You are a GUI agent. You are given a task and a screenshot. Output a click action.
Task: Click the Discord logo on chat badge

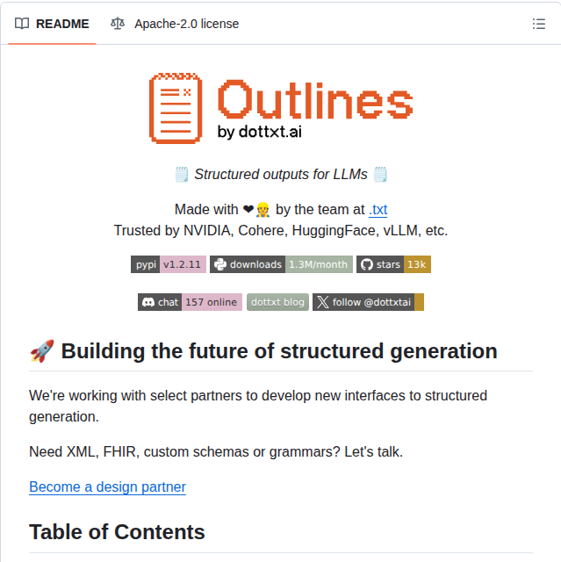pyautogui.click(x=147, y=302)
